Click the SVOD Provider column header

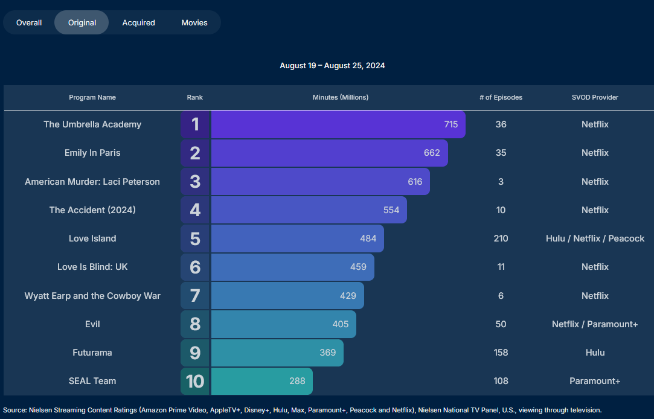click(x=595, y=97)
